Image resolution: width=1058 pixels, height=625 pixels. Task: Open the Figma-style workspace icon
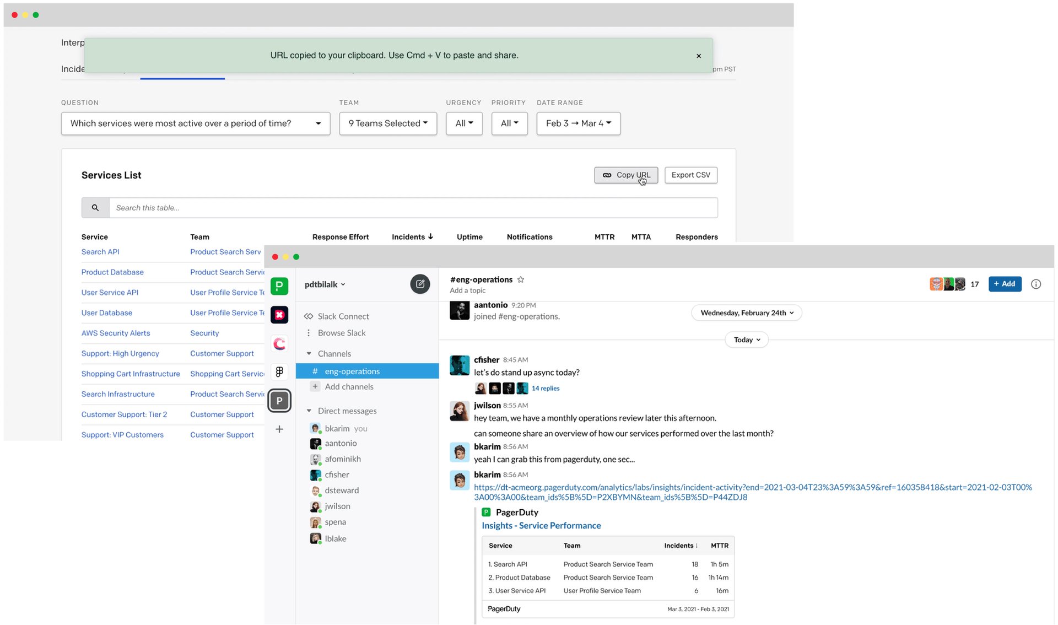pos(279,372)
